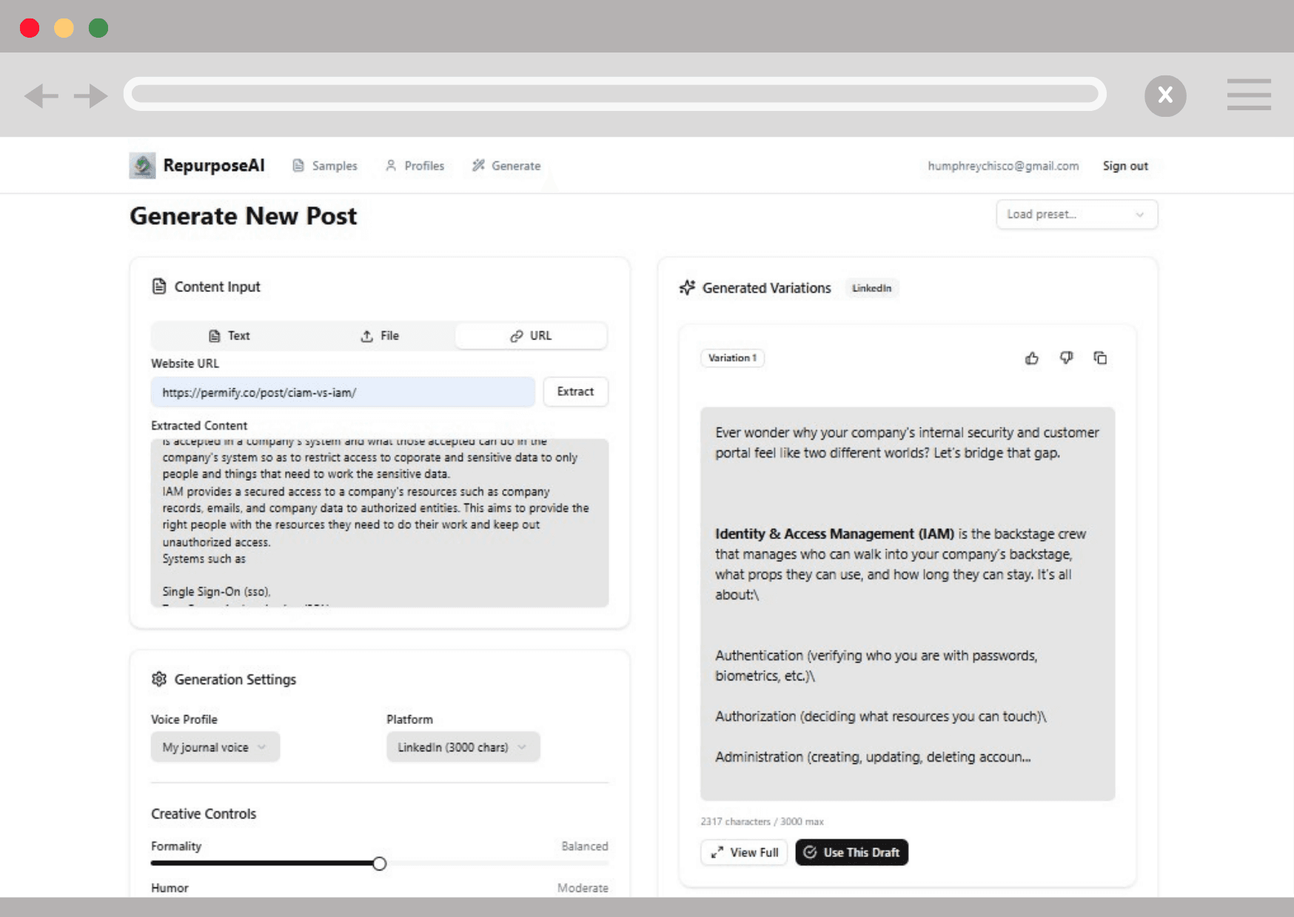Open the Samples navigation item
The height and width of the screenshot is (917, 1294).
[325, 166]
